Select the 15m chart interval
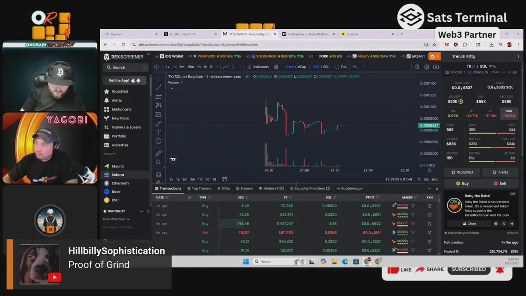 tap(191, 67)
